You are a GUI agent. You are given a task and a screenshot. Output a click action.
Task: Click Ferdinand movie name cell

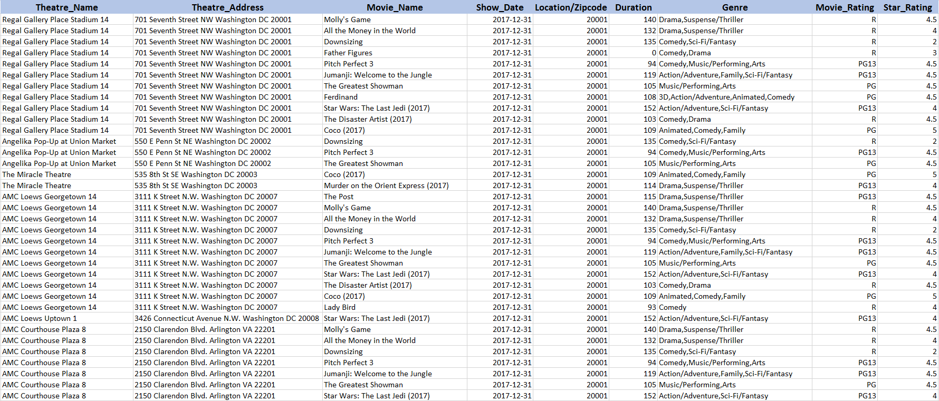click(x=395, y=97)
